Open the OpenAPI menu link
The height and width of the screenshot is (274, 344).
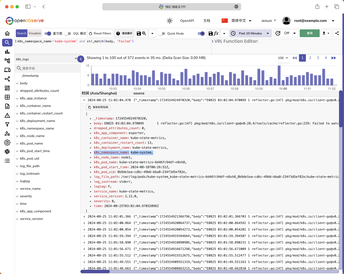(x=187, y=21)
